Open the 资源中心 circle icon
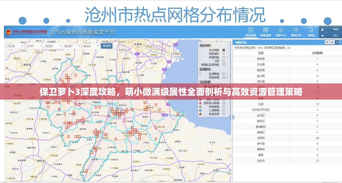This screenshot has width=342, height=183. pyautogui.click(x=281, y=30)
